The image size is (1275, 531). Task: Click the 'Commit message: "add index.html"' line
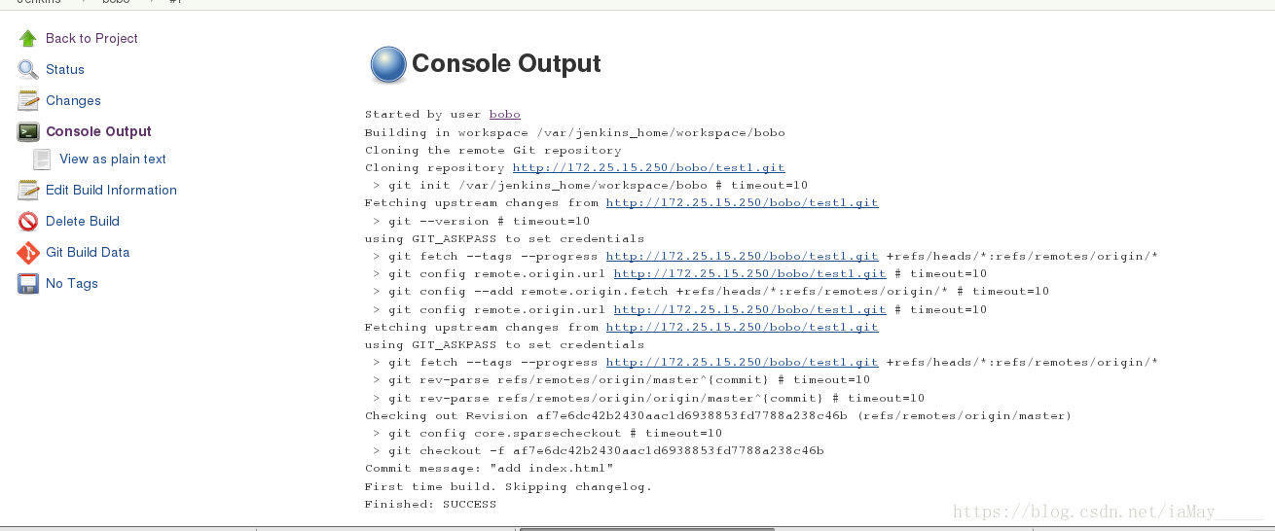click(489, 469)
